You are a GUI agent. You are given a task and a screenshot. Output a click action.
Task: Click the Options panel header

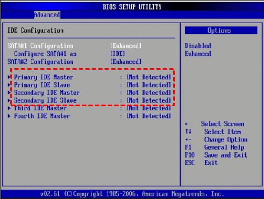tap(221, 30)
